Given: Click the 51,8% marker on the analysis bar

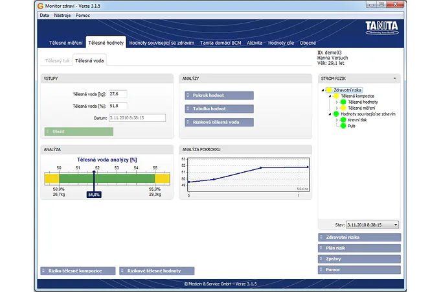Looking at the screenshot, I should coord(94,194).
